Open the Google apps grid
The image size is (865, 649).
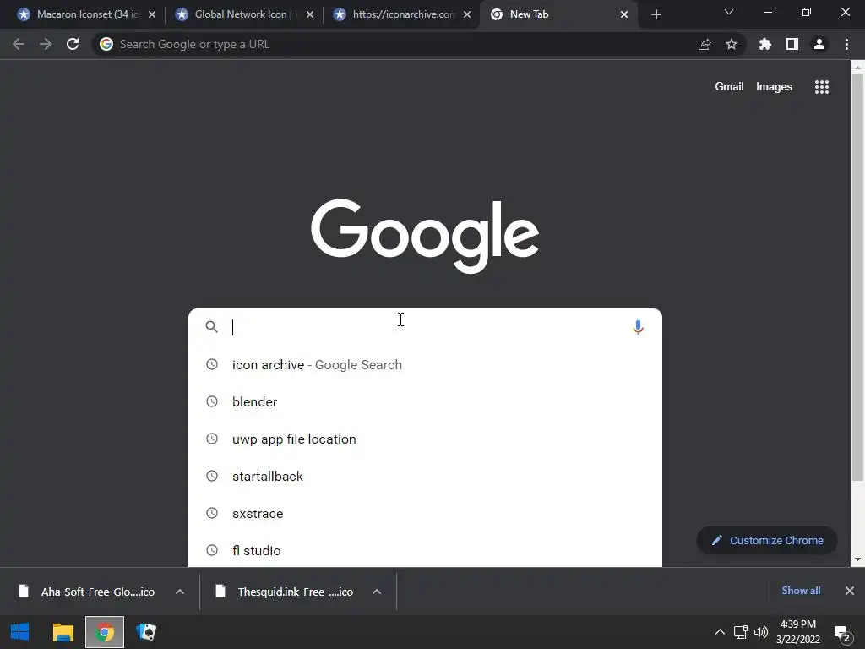[x=822, y=87]
